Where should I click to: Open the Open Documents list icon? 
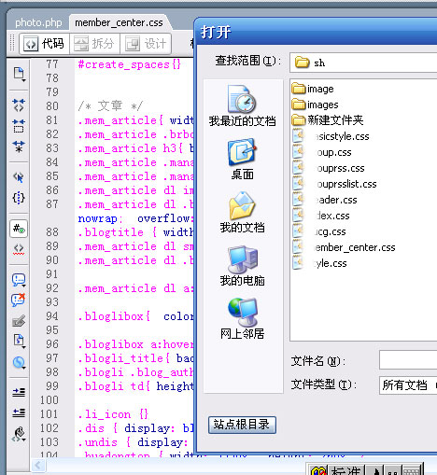click(19, 74)
